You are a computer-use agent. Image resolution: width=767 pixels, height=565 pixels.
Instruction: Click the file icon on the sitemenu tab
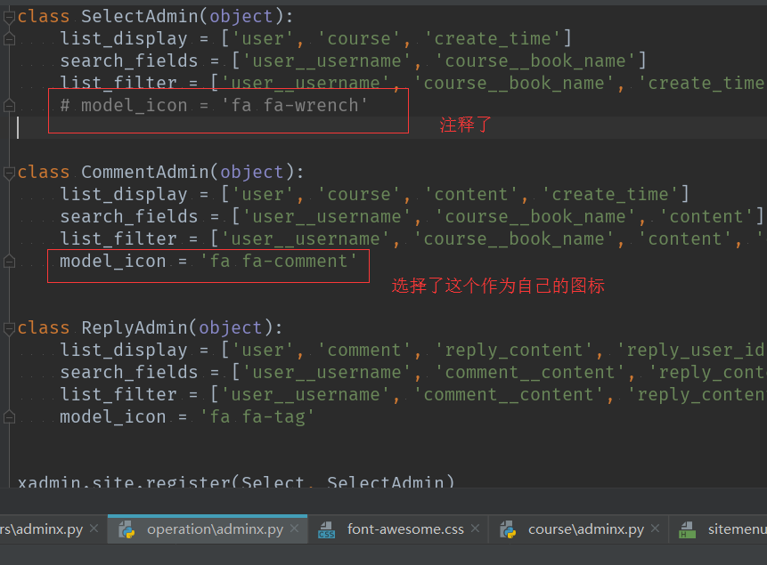click(687, 529)
